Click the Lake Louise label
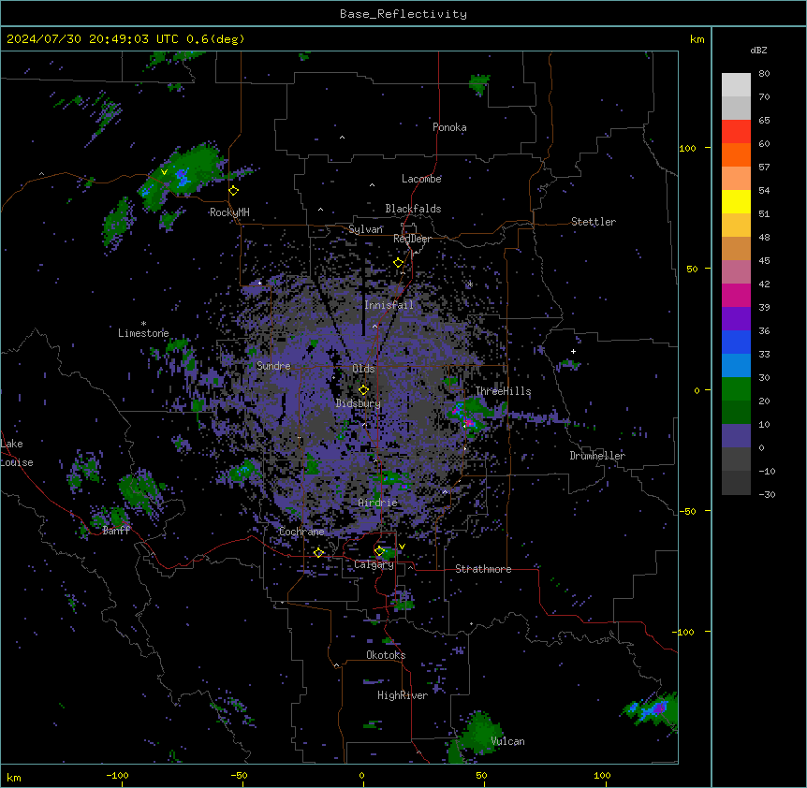 [15, 453]
